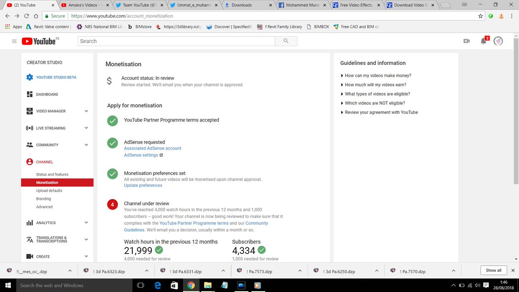This screenshot has width=519, height=292.
Task: Close the downloads bar
Action: click(x=514, y=270)
